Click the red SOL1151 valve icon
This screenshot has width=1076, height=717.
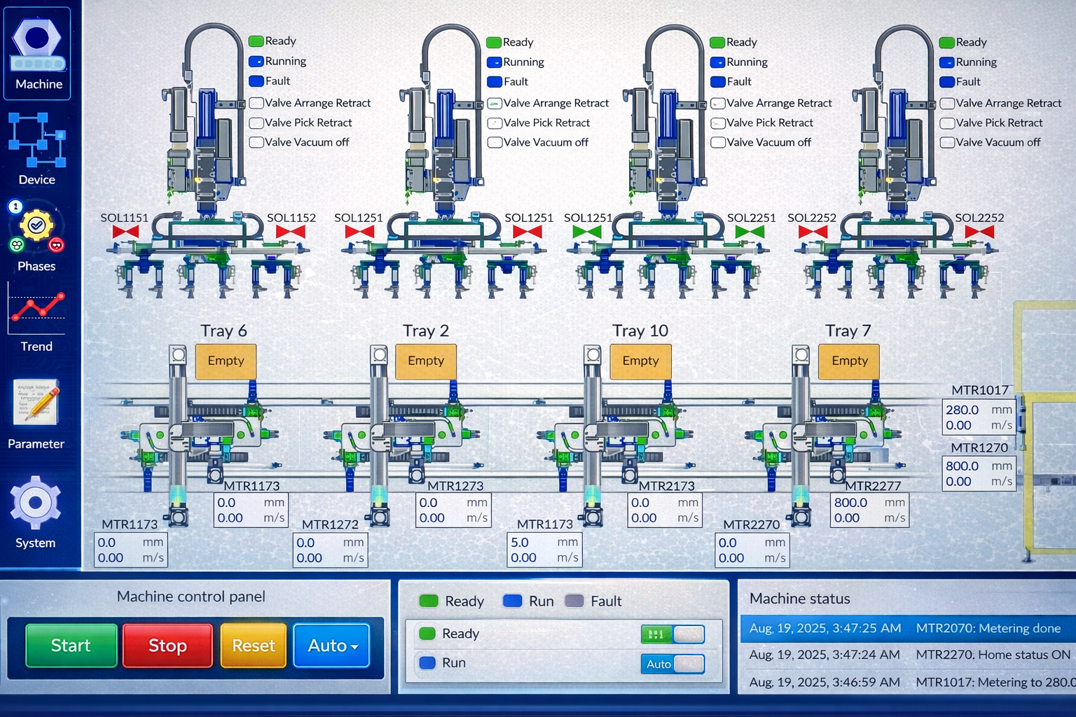(125, 232)
